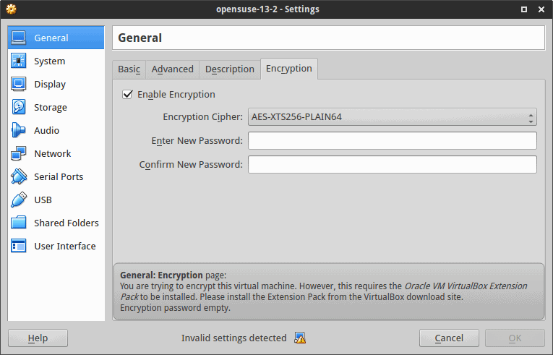Viewport: 553px width, 355px height.
Task: Open the User Interface icon
Action: (18, 246)
